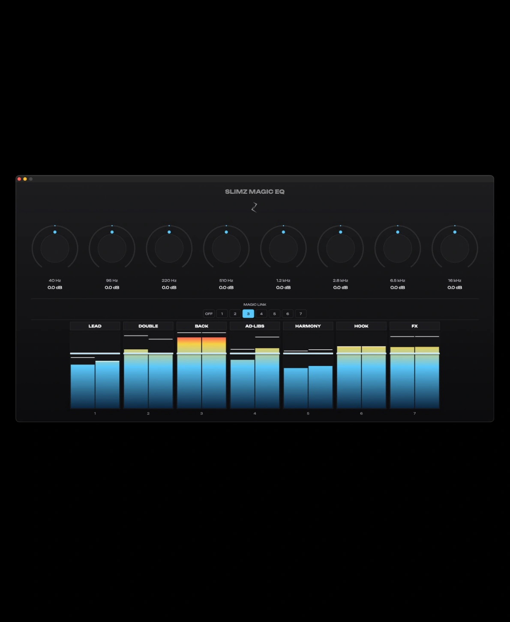Turn Magic Link OFF
The image size is (510, 622).
coord(209,314)
